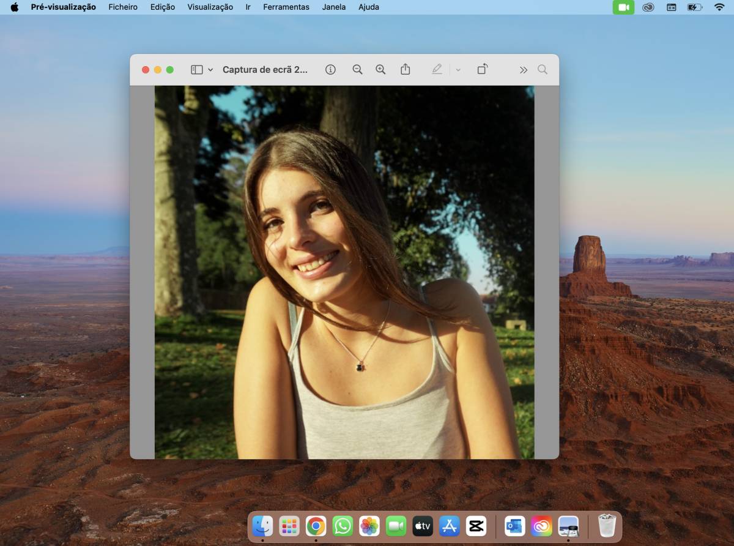Rotate the image with the rotate button
The width and height of the screenshot is (734, 546).
[x=483, y=69]
